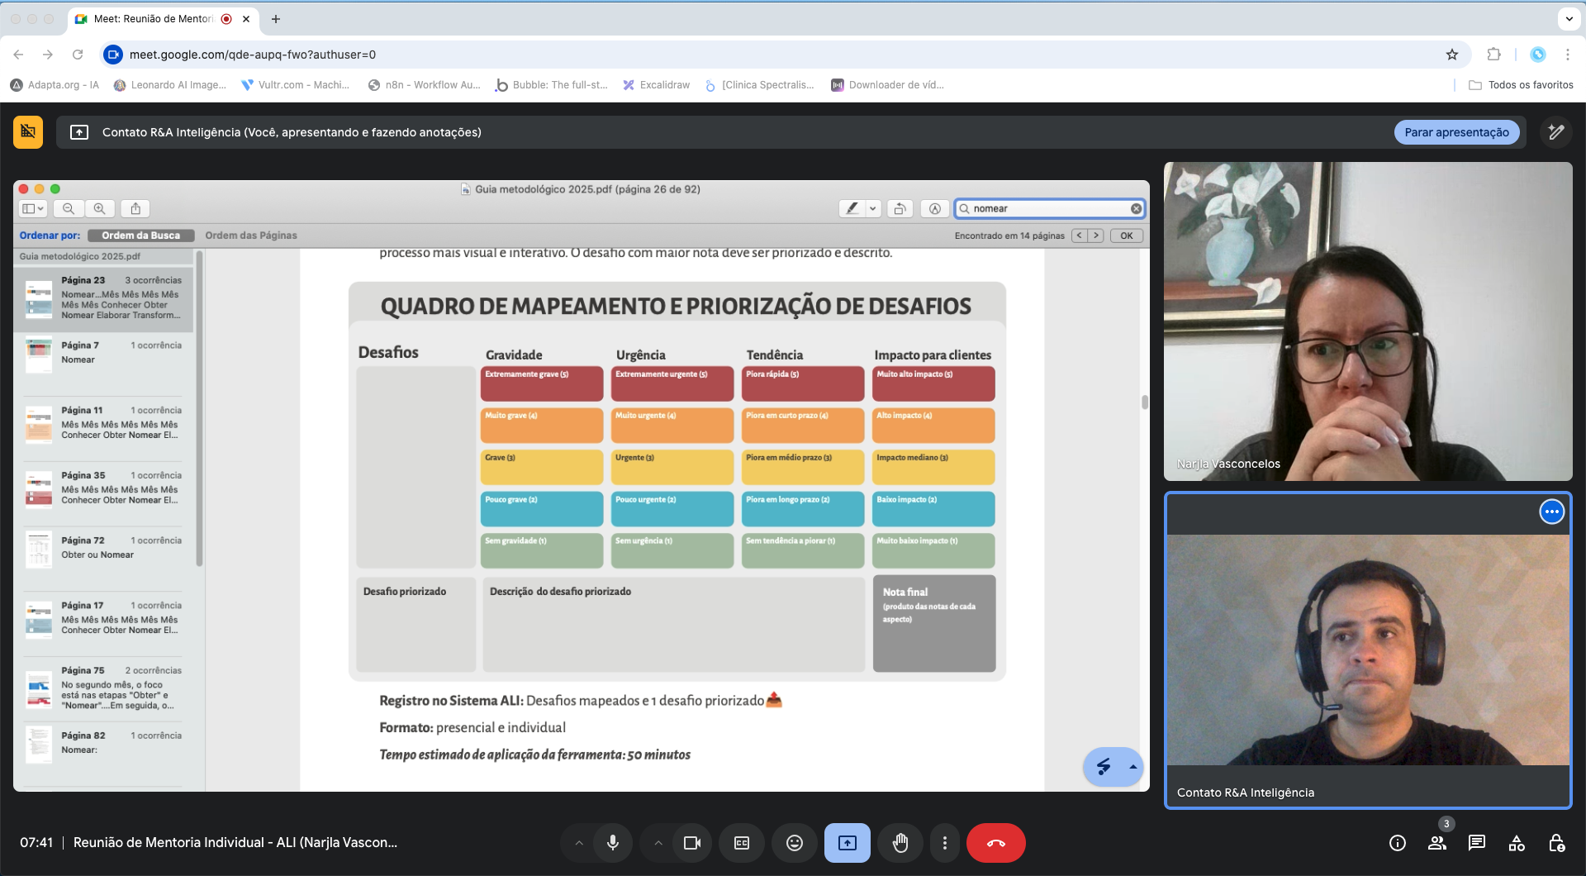The height and width of the screenshot is (876, 1586).
Task: Click the PDF document vertical scrollbar
Action: pyautogui.click(x=1144, y=402)
